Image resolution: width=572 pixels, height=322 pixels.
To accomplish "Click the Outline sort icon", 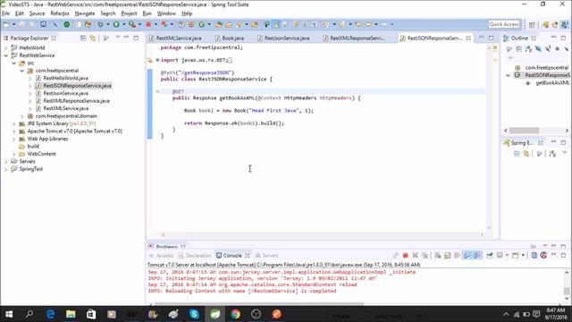I will pos(528,48).
